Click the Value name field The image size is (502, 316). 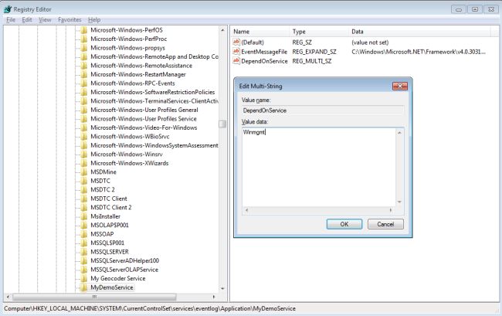click(x=323, y=110)
